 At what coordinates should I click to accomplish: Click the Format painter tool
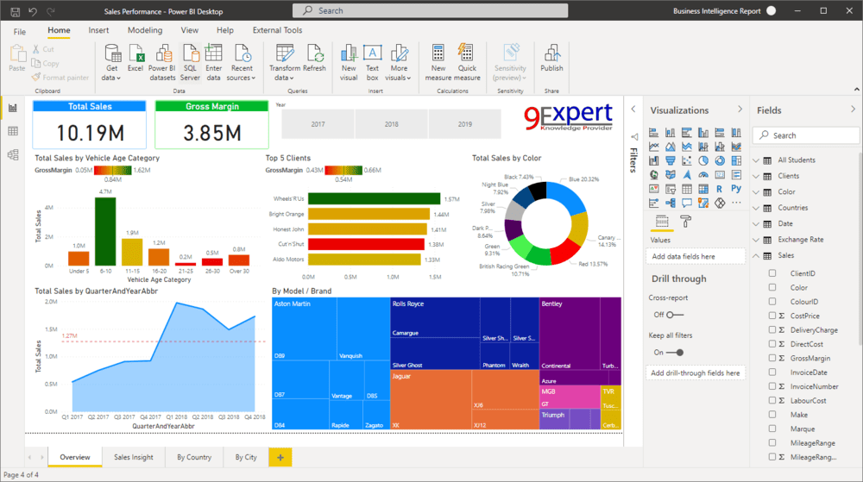click(60, 78)
